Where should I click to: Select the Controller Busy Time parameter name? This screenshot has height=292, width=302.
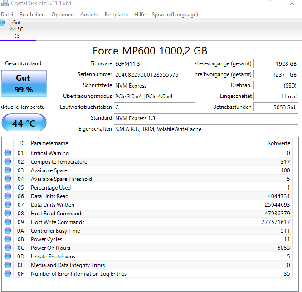click(55, 231)
